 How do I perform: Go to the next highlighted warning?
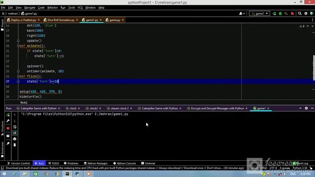tap(313, 26)
